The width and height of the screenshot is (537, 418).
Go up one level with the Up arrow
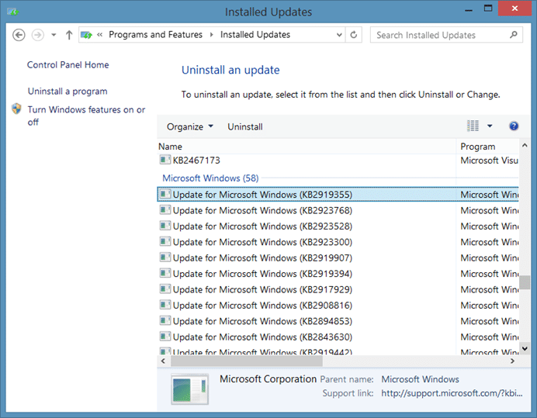(x=69, y=35)
